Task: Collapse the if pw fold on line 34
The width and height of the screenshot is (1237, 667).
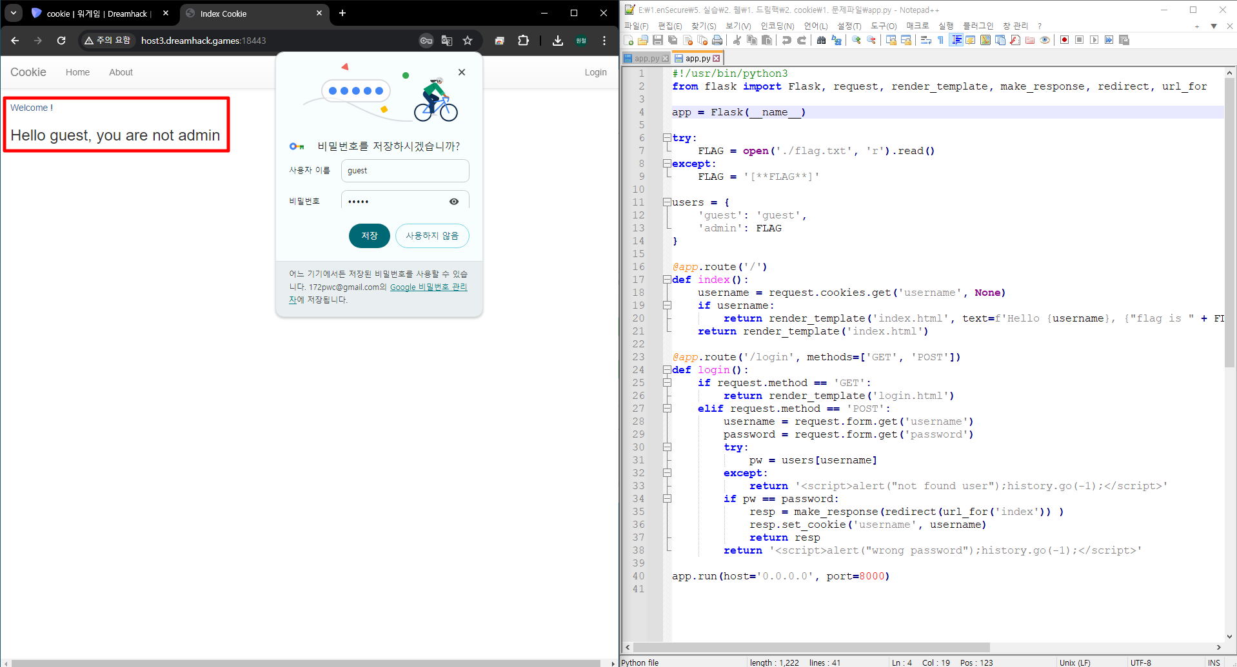Action: pyautogui.click(x=667, y=499)
